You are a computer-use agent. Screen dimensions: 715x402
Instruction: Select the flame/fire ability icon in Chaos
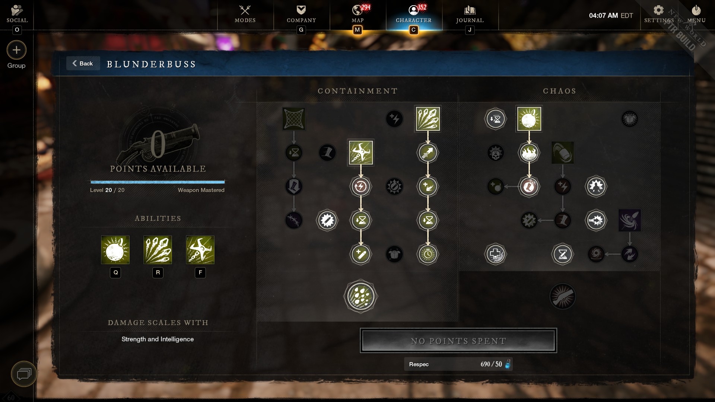coord(529,153)
